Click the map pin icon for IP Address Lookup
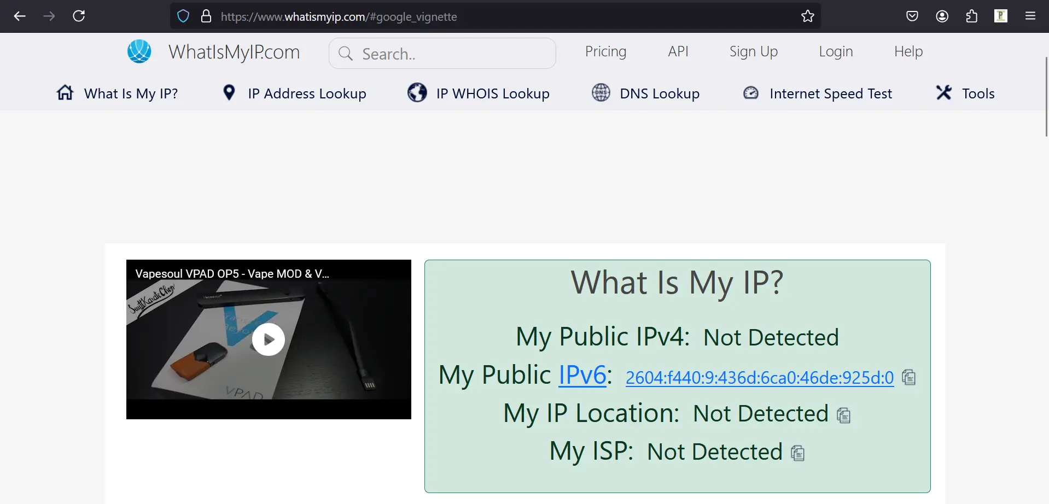This screenshot has height=504, width=1049. [x=229, y=92]
